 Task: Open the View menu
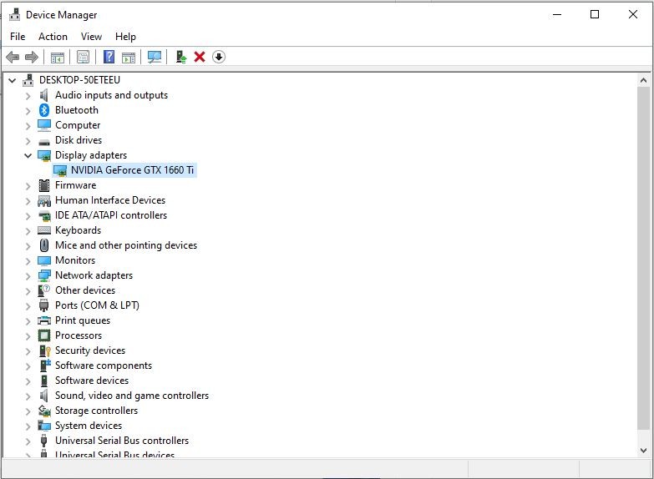pyautogui.click(x=91, y=37)
